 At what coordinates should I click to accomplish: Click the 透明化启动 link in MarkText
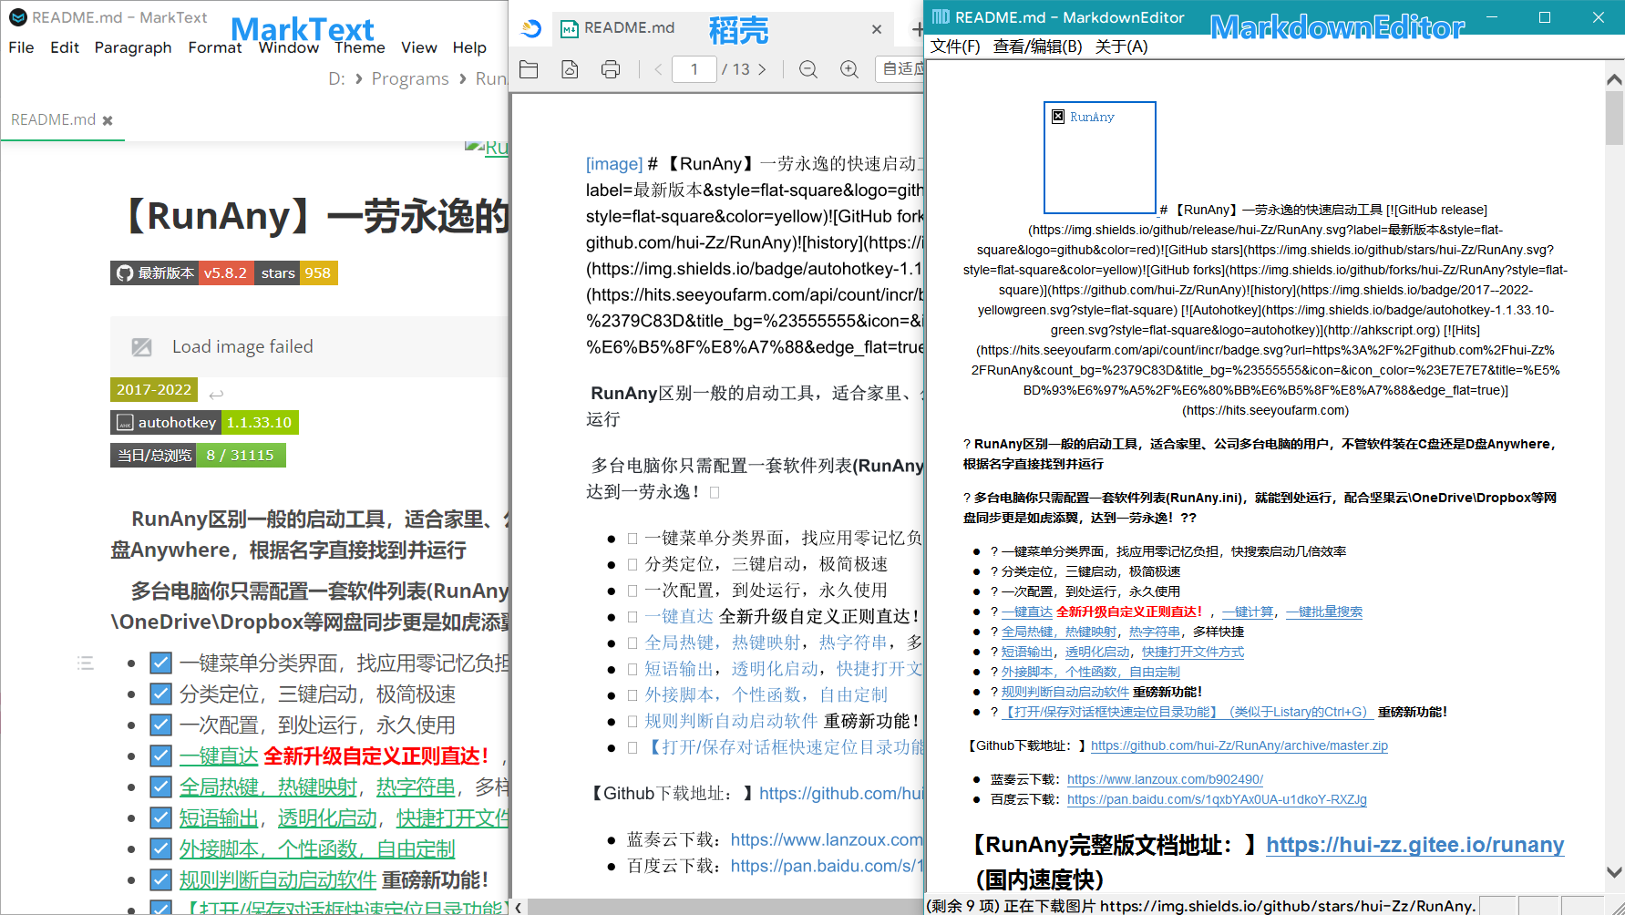[327, 818]
